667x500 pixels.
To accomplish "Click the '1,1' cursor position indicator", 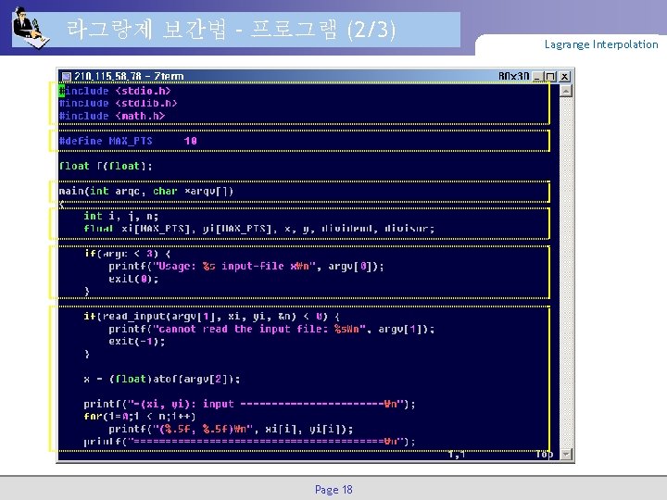I will [x=457, y=455].
